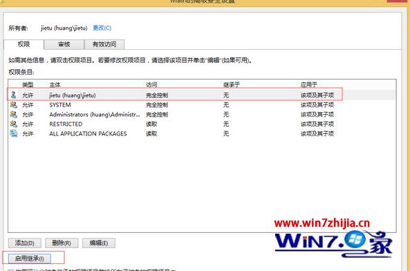Viewport: 410px width, 271px height.
Task: Click the 删除(R) button
Action: coord(62,243)
